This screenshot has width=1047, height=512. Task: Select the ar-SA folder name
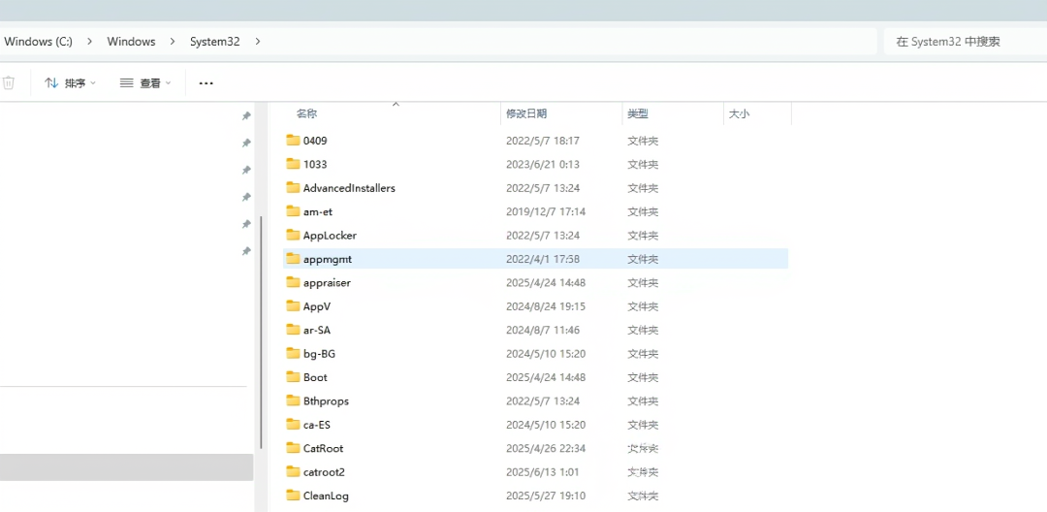point(317,331)
